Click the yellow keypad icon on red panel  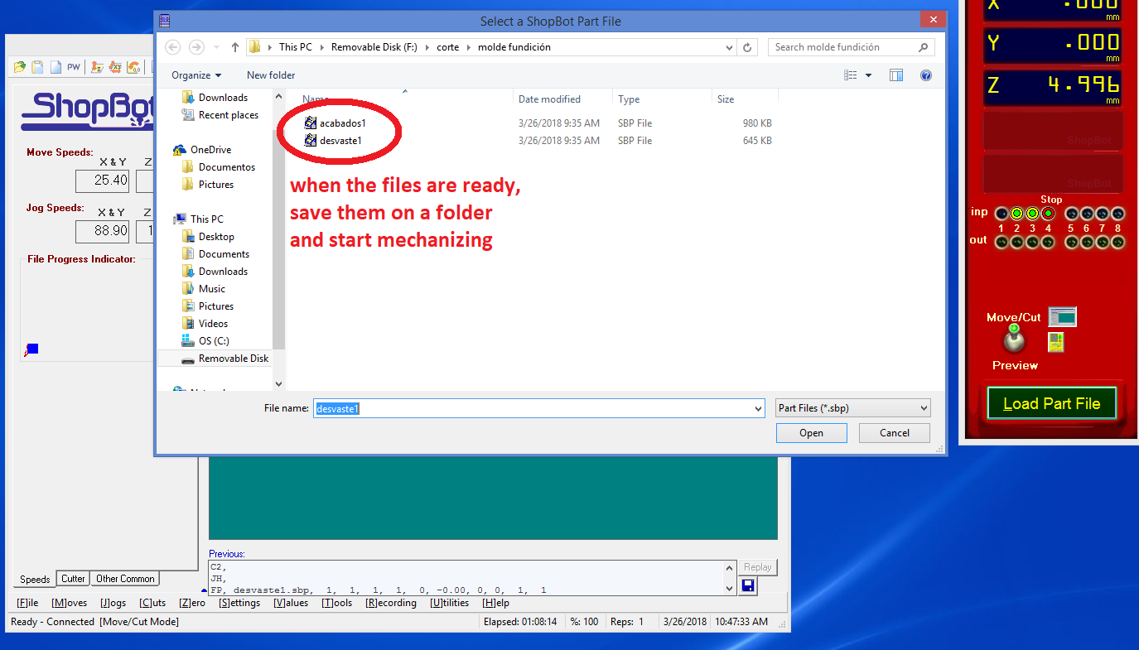(x=1055, y=342)
